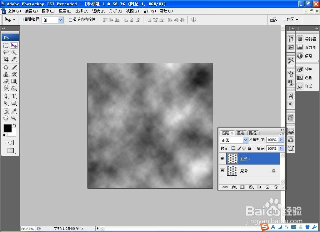Open the 不透明度 slider arrow
This screenshot has height=232, width=320.
coord(281,140)
